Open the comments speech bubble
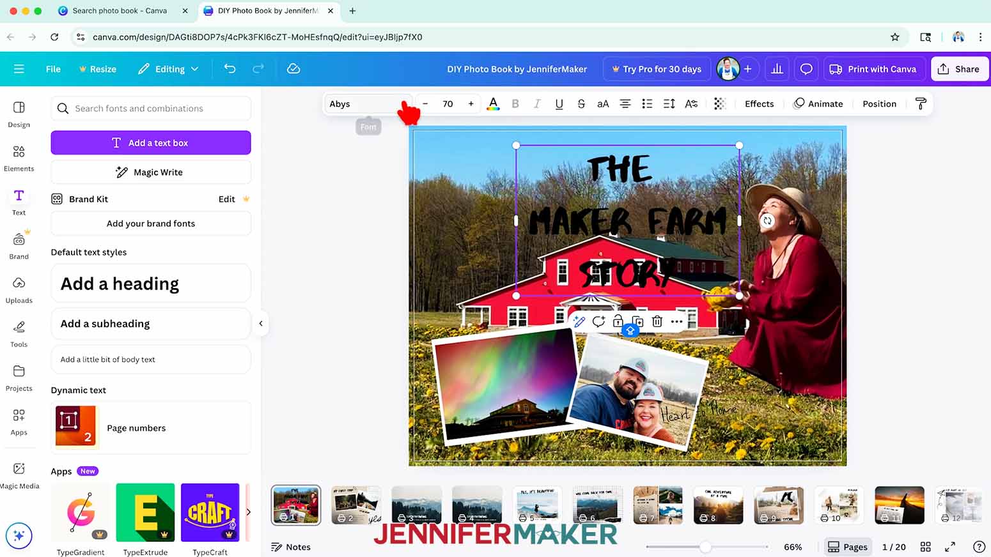991x557 pixels. coord(806,69)
